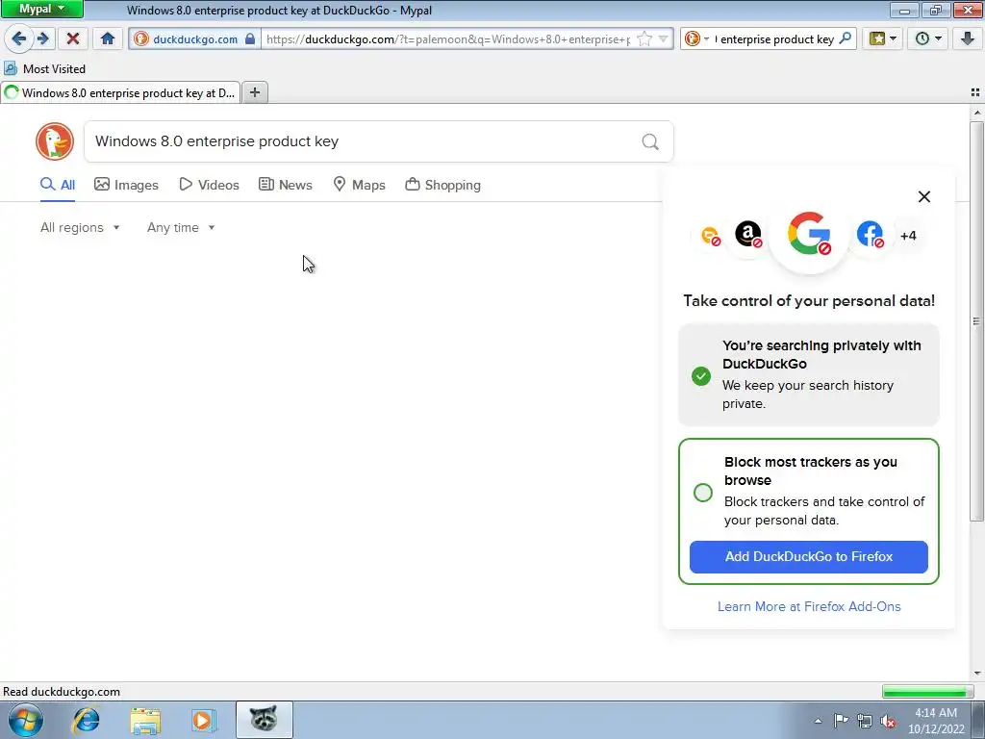Click the address bar URL text
The height and width of the screenshot is (739, 985).
448,38
